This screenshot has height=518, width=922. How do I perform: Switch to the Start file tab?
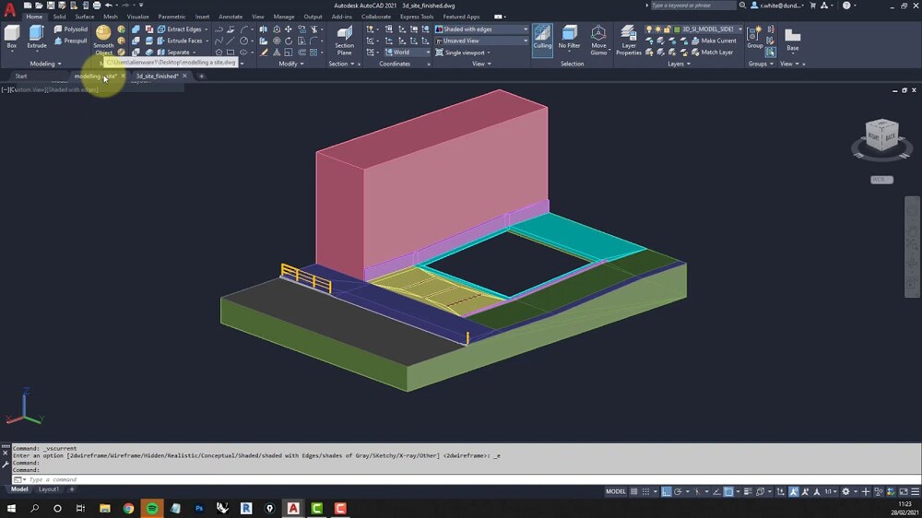(20, 76)
